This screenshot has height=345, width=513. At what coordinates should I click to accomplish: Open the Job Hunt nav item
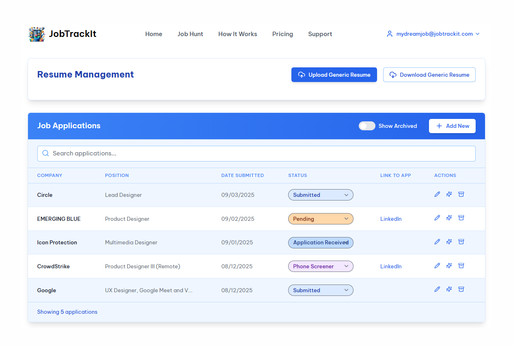(190, 34)
